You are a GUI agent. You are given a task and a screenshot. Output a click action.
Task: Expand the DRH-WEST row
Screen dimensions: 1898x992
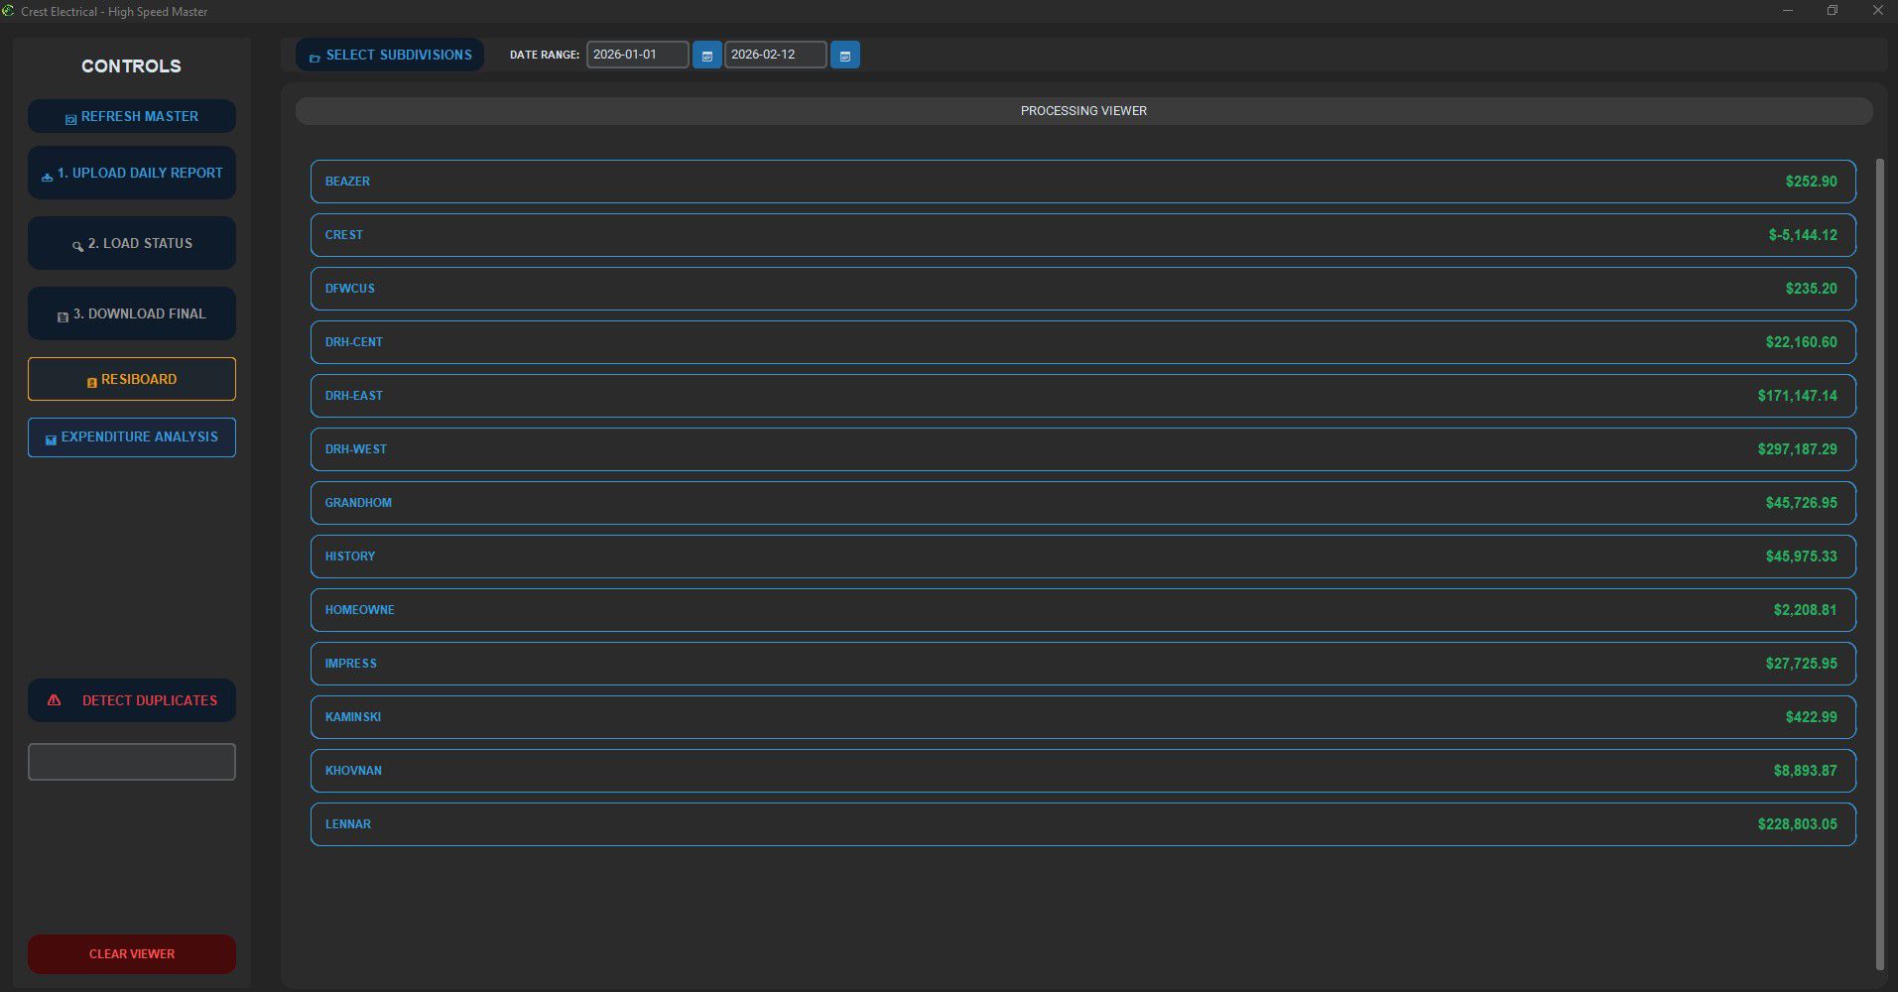click(x=1082, y=449)
